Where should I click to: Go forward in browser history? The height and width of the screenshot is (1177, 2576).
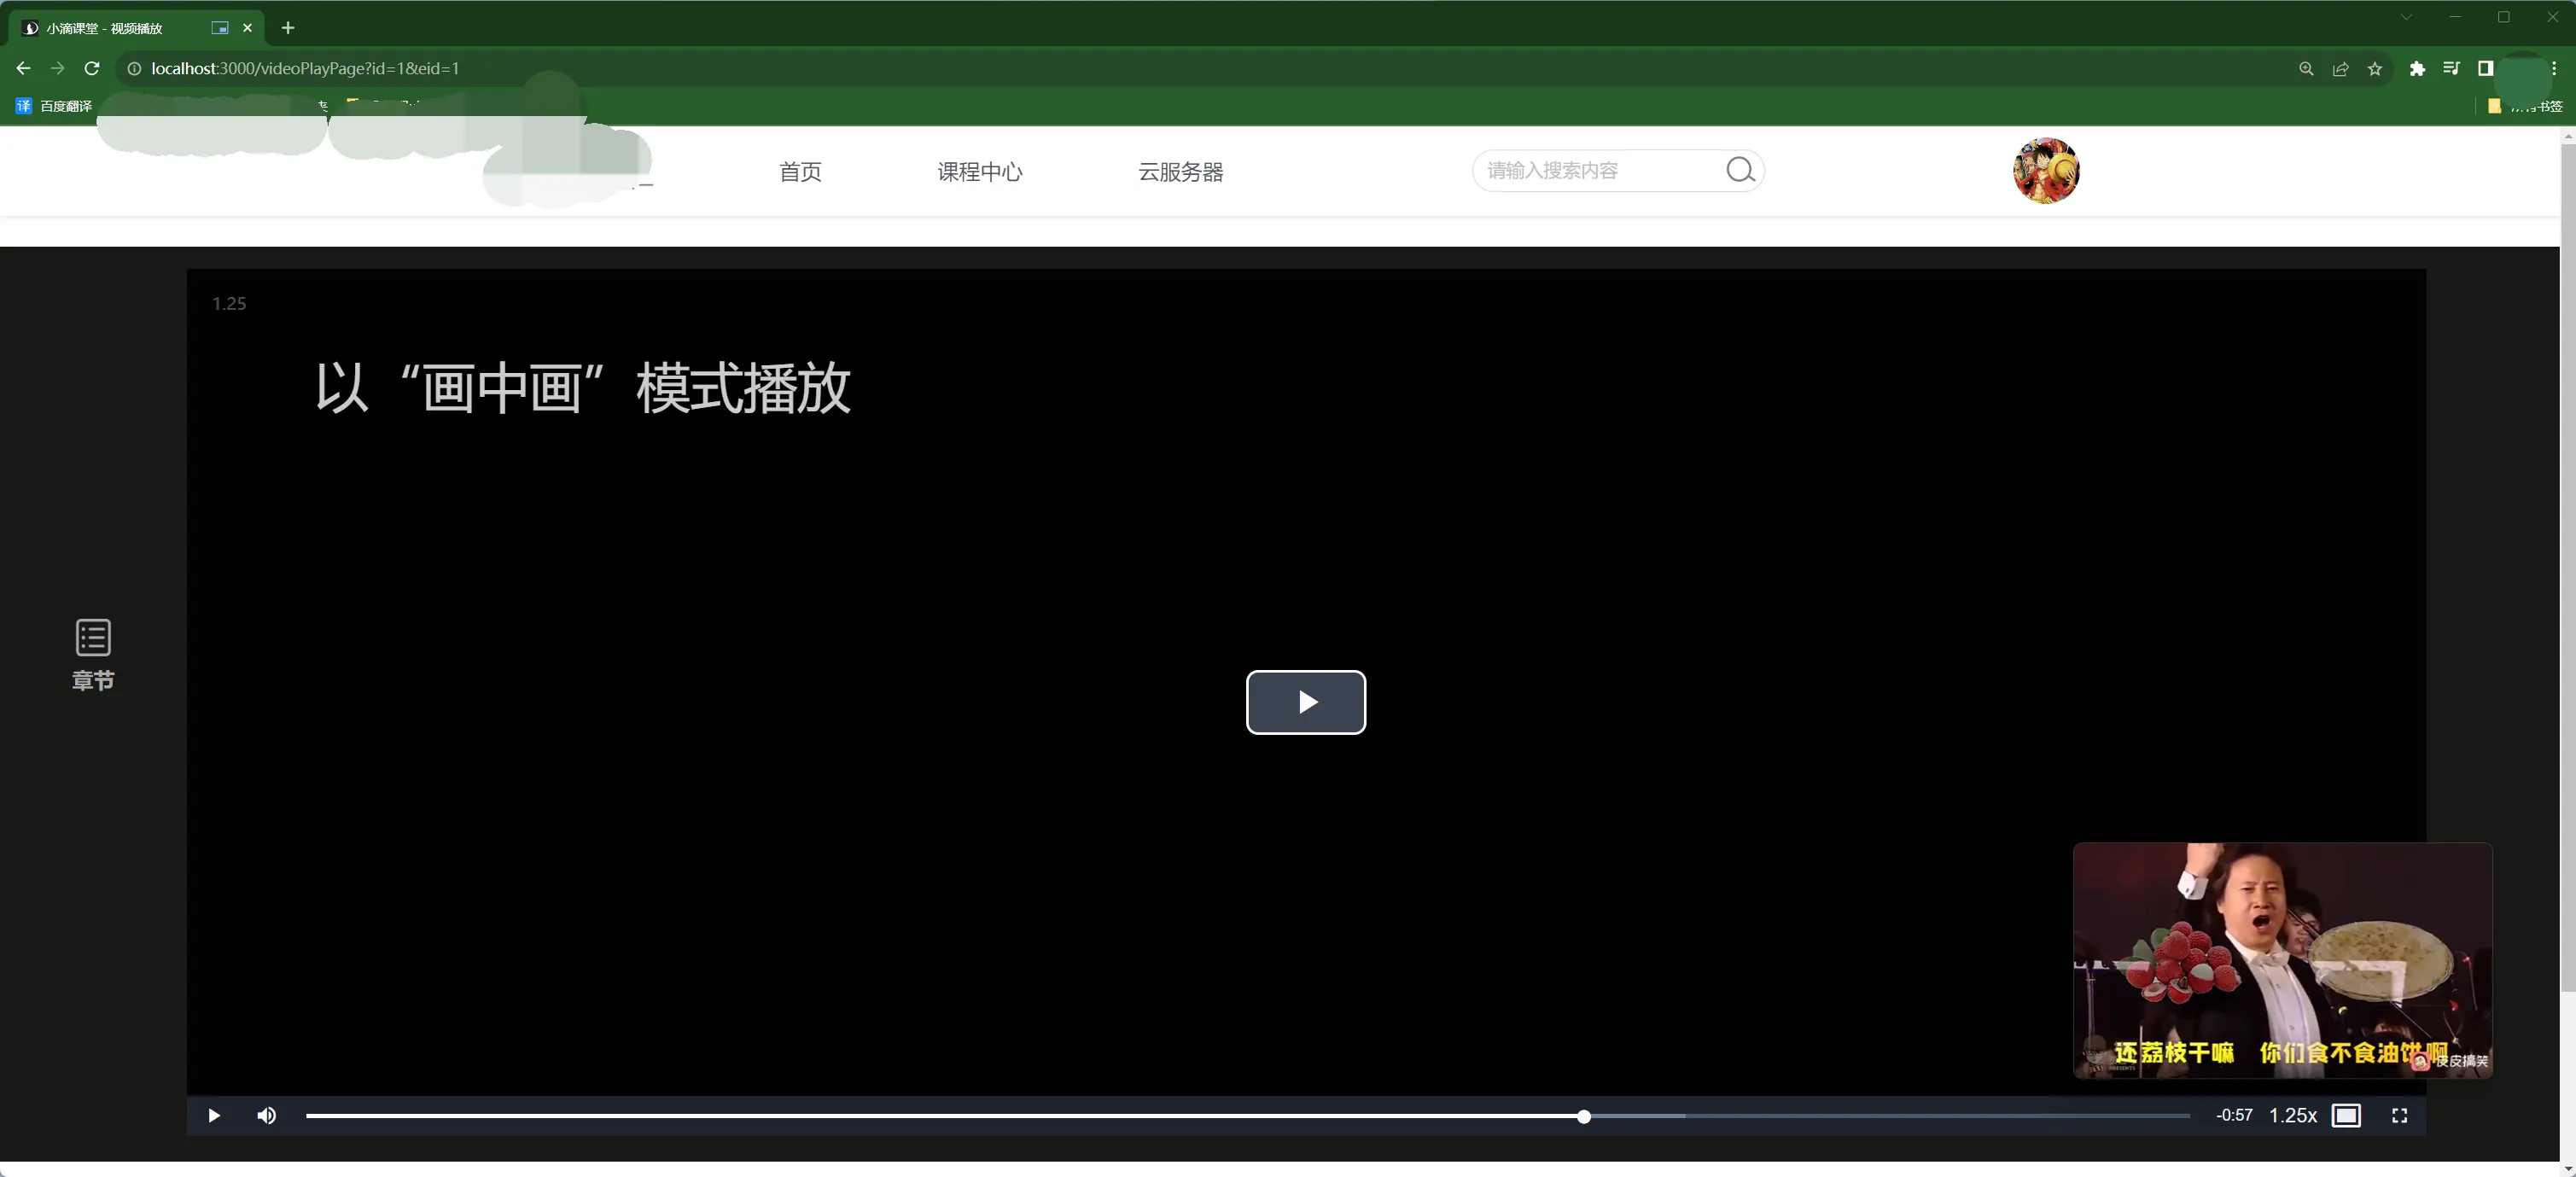click(x=57, y=68)
